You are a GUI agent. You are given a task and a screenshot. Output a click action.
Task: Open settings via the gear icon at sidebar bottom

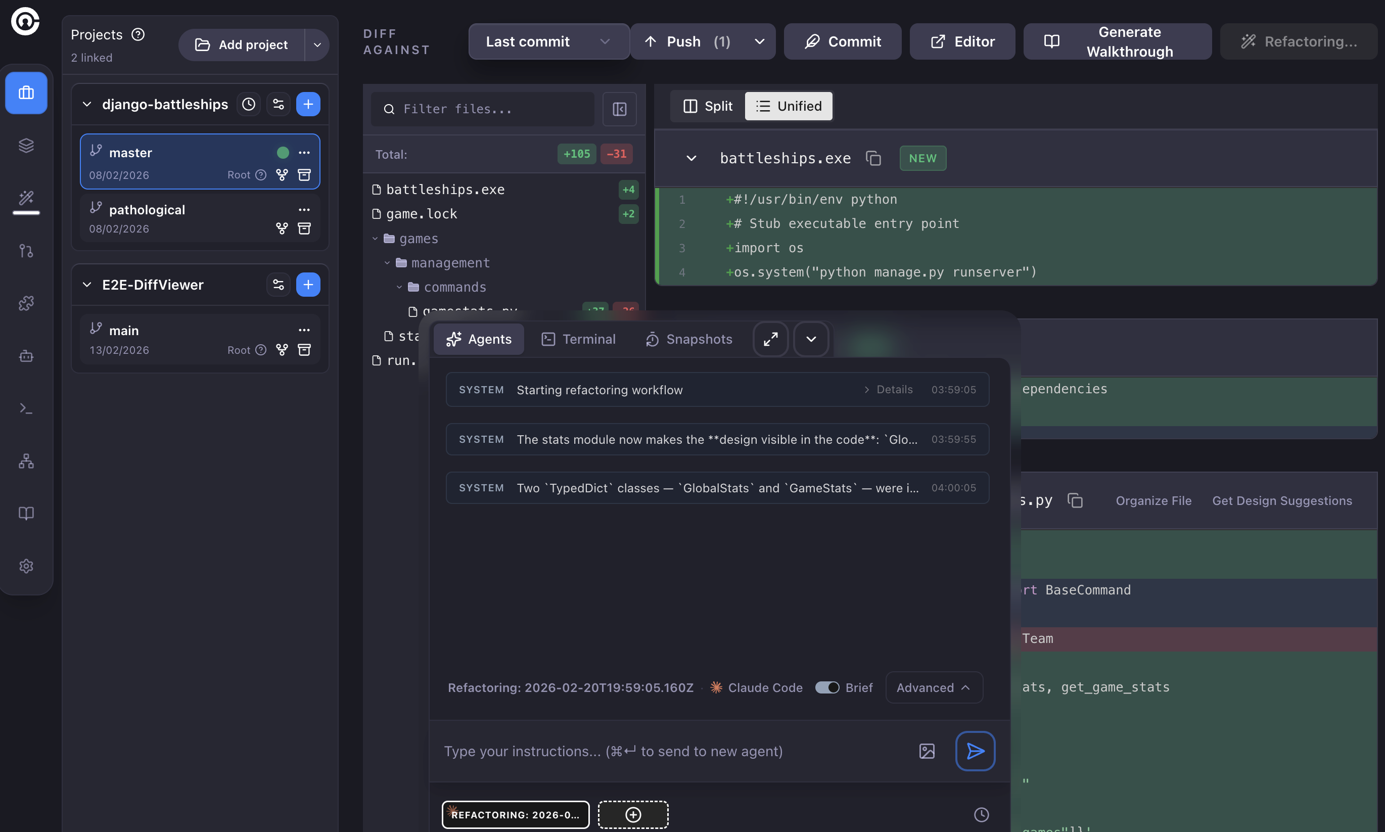[x=26, y=566]
